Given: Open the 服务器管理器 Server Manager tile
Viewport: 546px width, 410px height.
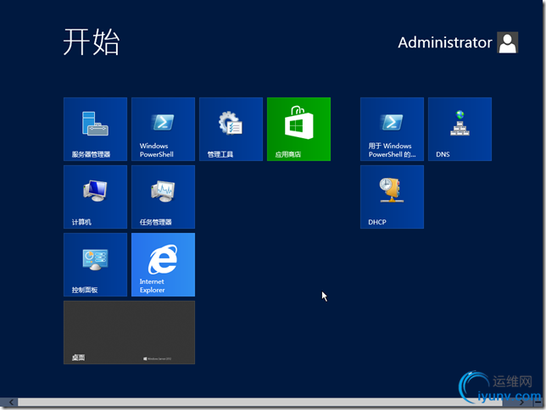Looking at the screenshot, I should click(x=95, y=129).
